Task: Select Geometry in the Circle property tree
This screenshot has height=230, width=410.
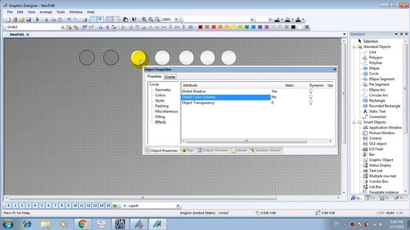Action: coord(163,89)
